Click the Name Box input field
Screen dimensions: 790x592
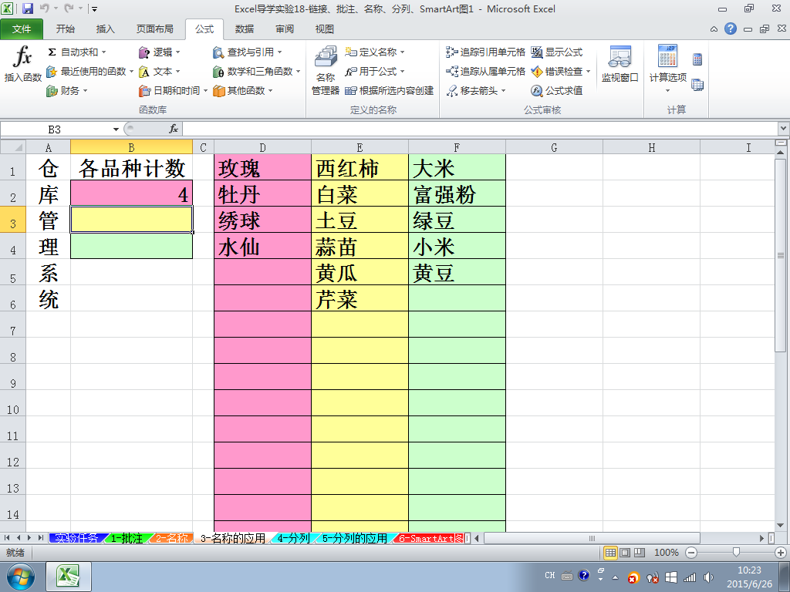click(56, 129)
